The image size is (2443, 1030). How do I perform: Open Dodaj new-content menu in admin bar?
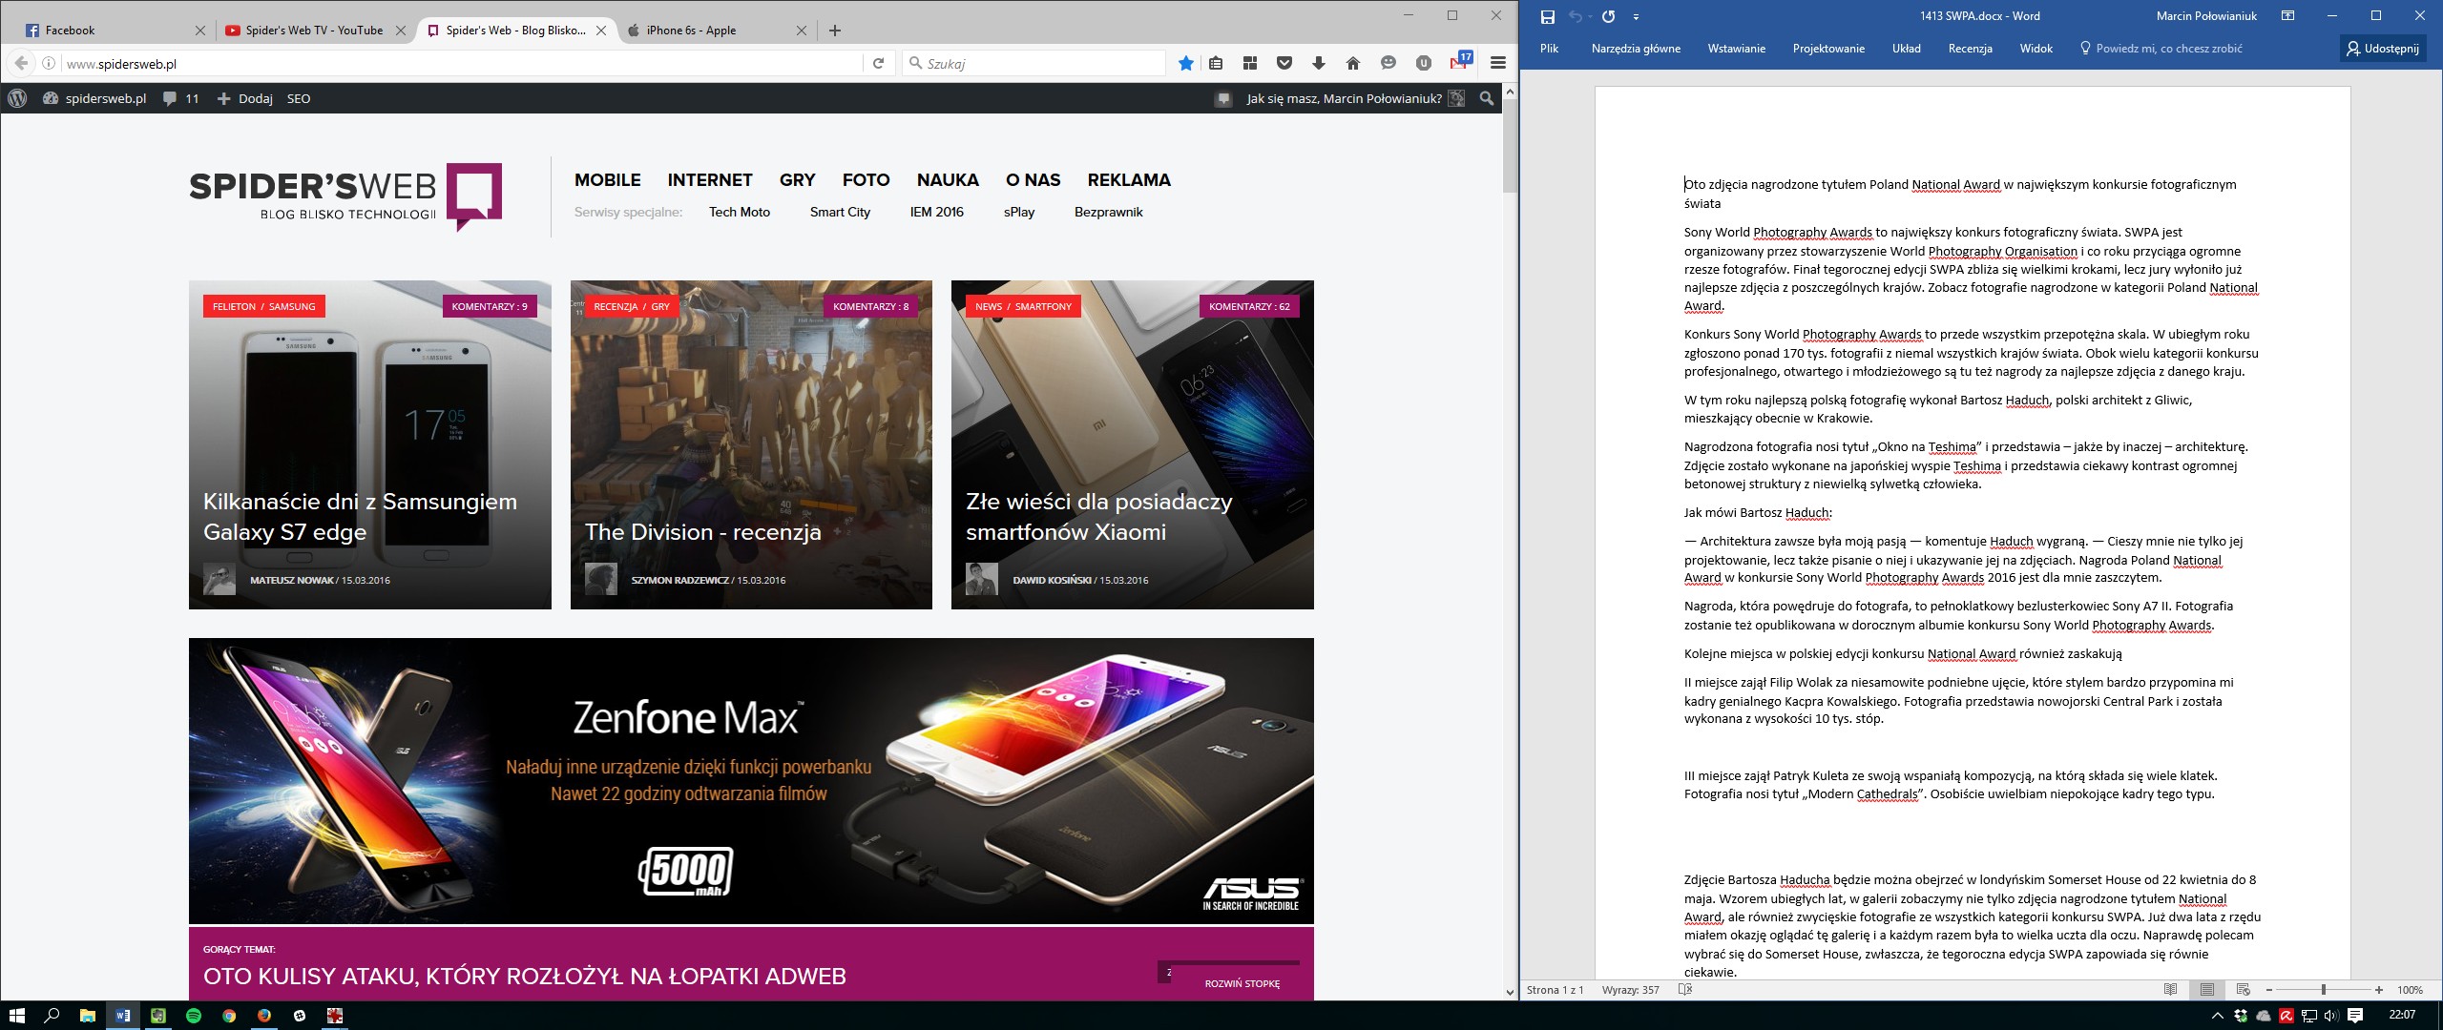tap(245, 98)
